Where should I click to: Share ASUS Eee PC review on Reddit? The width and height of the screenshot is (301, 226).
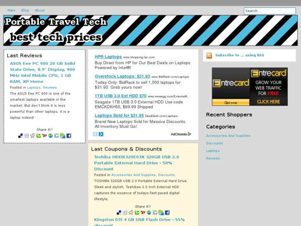coord(32,136)
